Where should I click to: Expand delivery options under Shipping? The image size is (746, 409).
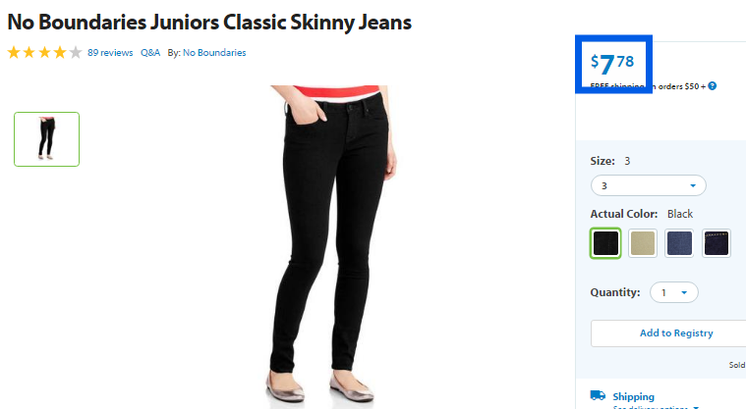(656, 407)
